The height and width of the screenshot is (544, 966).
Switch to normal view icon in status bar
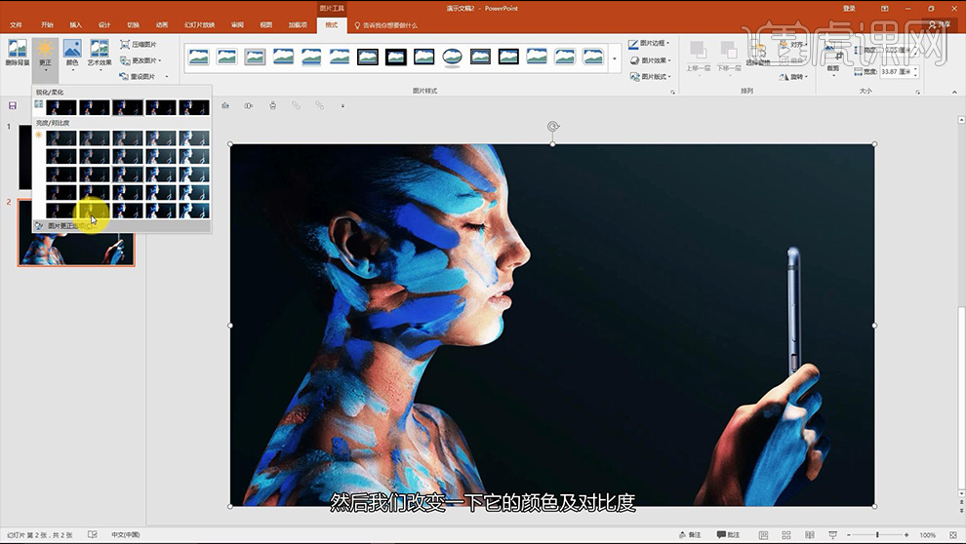tap(763, 535)
